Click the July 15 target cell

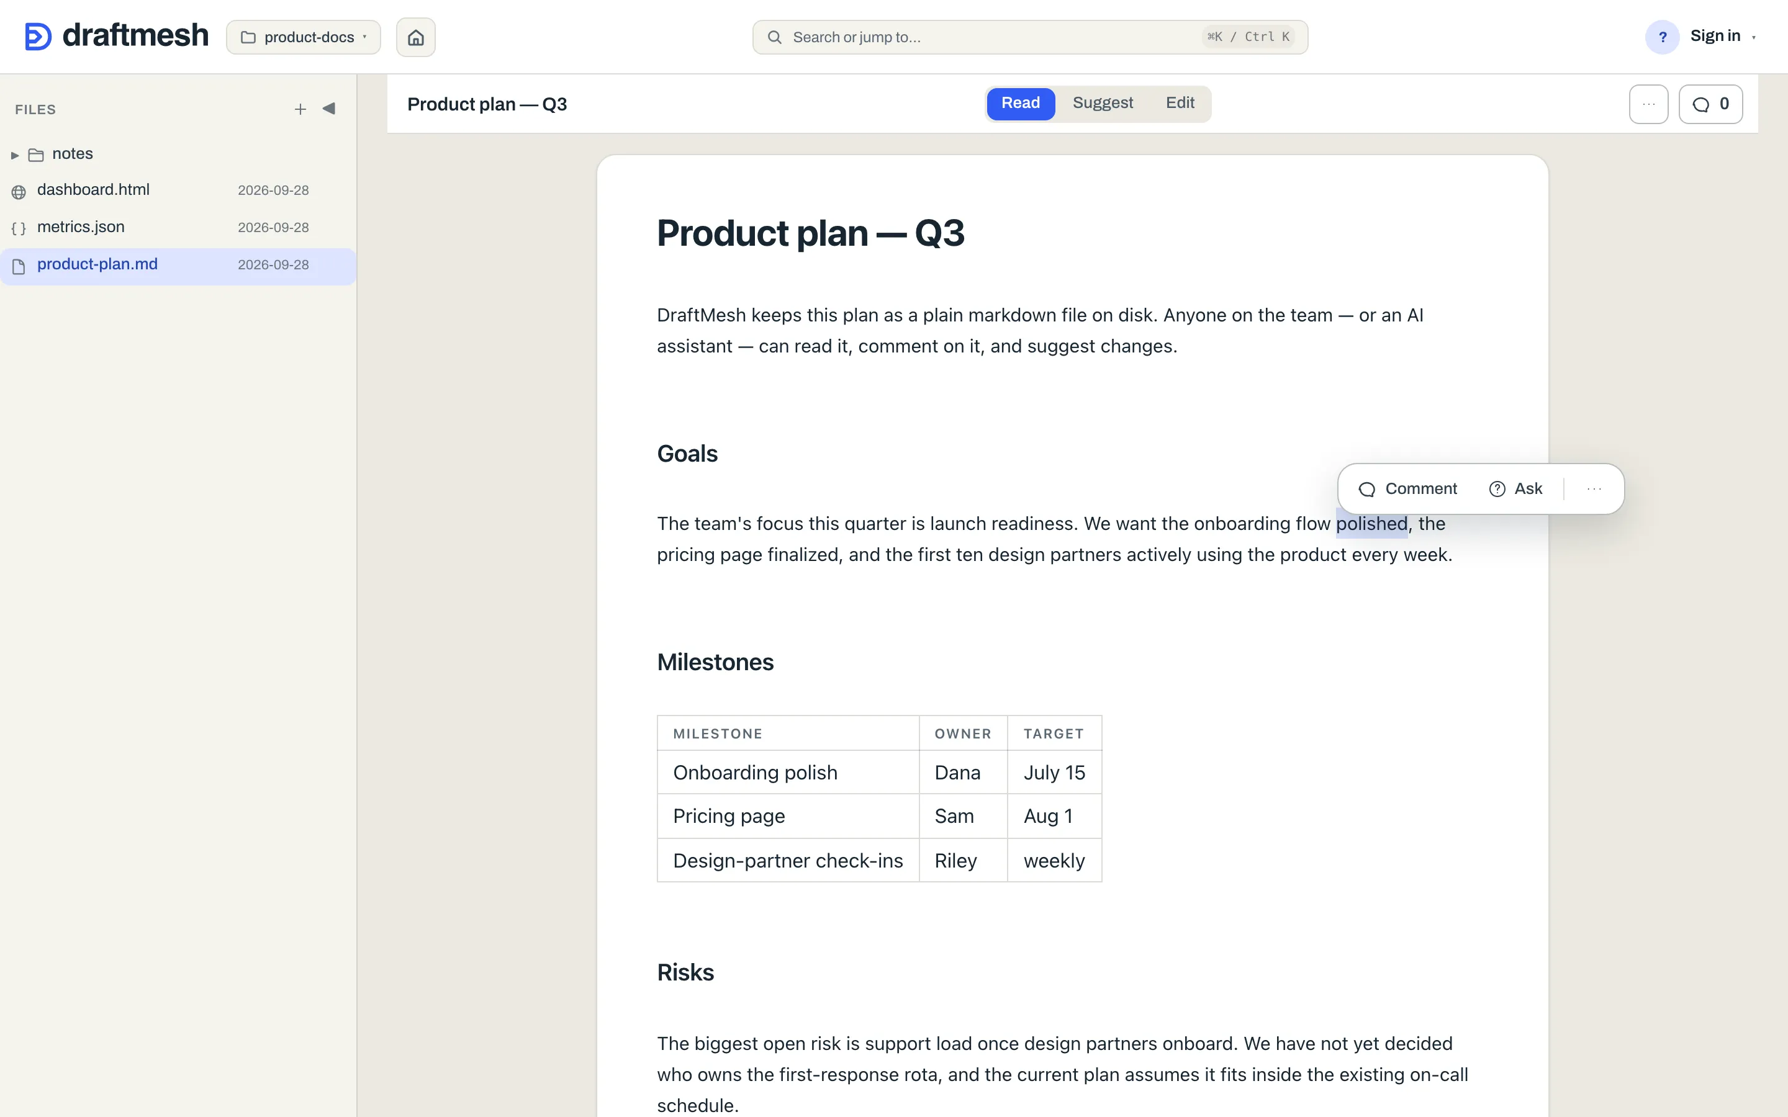tap(1054, 773)
